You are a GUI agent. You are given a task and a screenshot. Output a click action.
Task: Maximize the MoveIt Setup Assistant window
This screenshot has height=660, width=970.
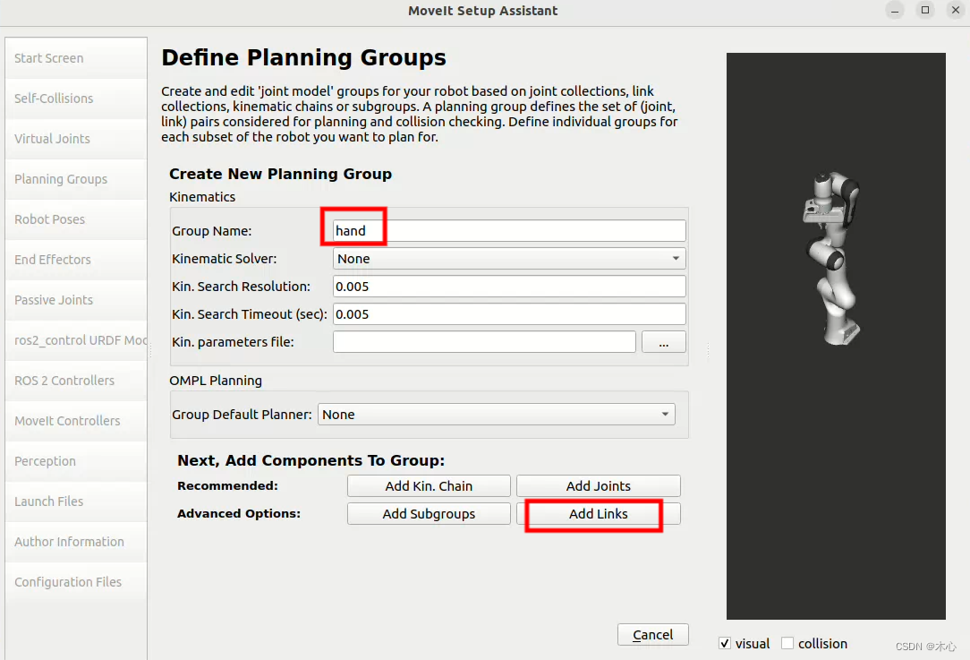925,11
